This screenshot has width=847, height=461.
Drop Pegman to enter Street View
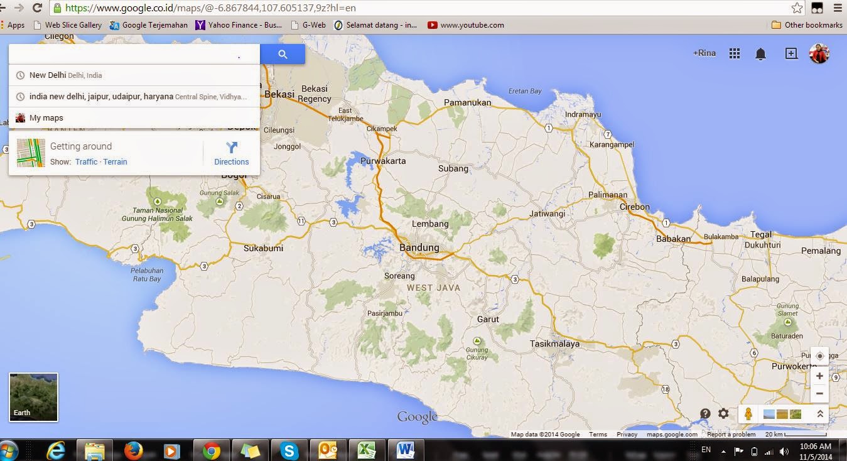pyautogui.click(x=748, y=414)
